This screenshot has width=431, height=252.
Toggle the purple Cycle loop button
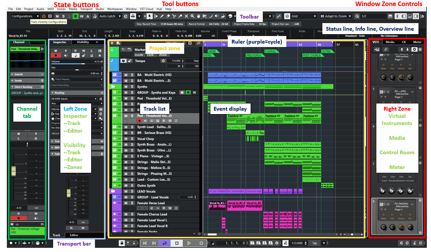click(x=164, y=243)
